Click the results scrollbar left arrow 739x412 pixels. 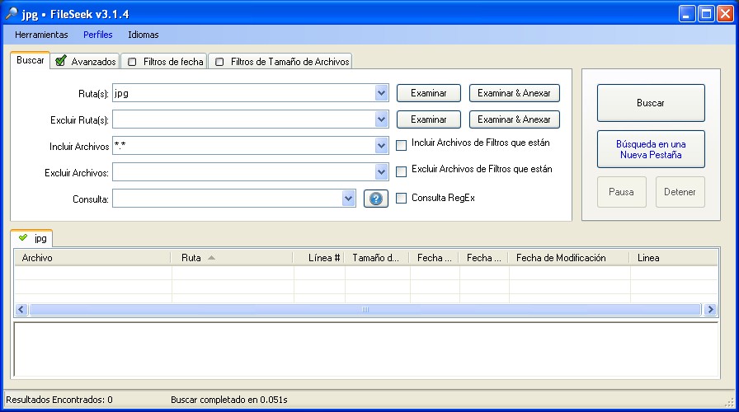(x=21, y=309)
